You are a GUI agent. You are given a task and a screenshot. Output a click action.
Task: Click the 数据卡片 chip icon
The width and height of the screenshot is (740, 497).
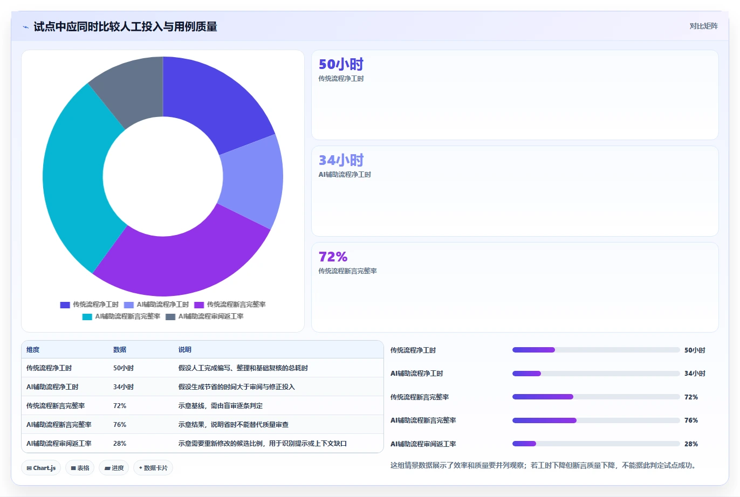click(x=141, y=468)
